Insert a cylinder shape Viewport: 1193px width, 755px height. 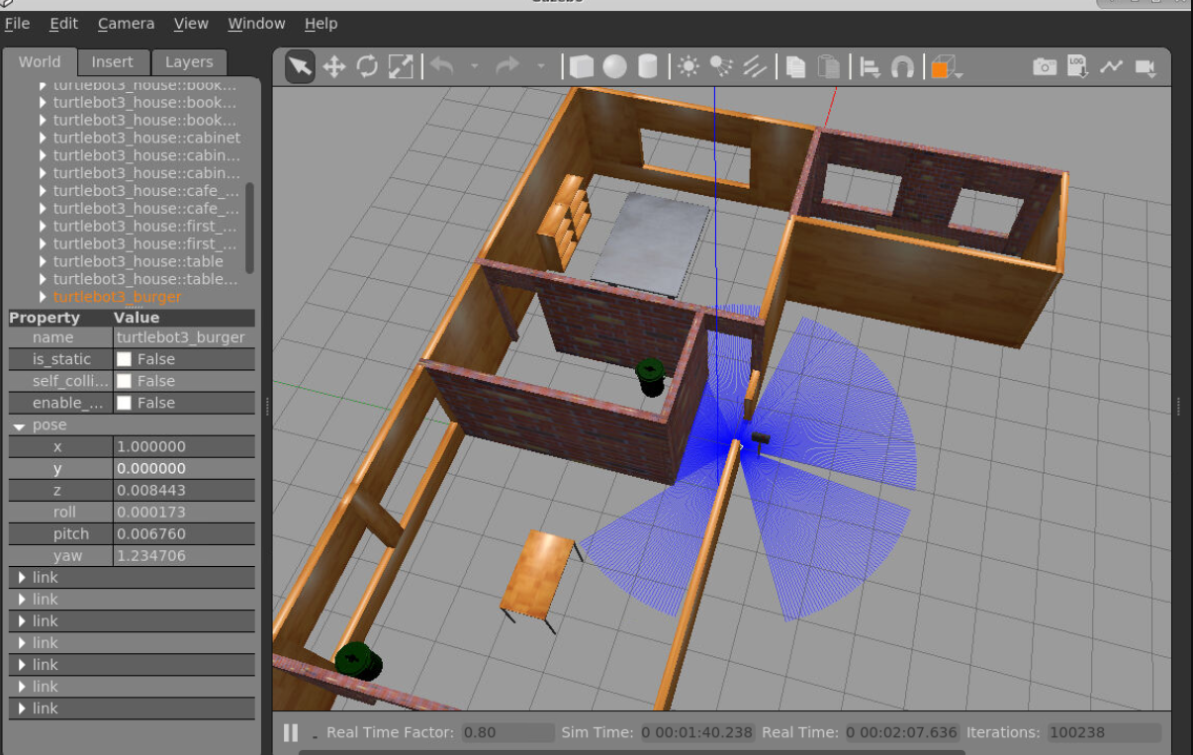tap(648, 66)
